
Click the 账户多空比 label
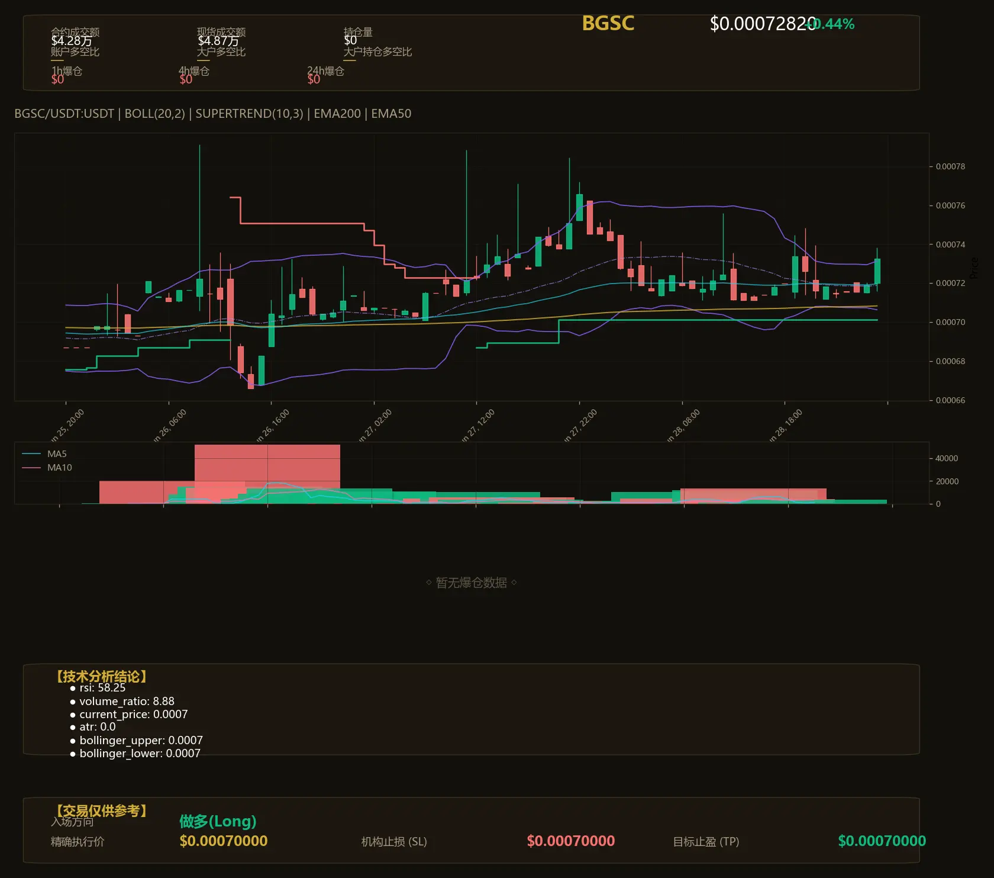coord(75,52)
